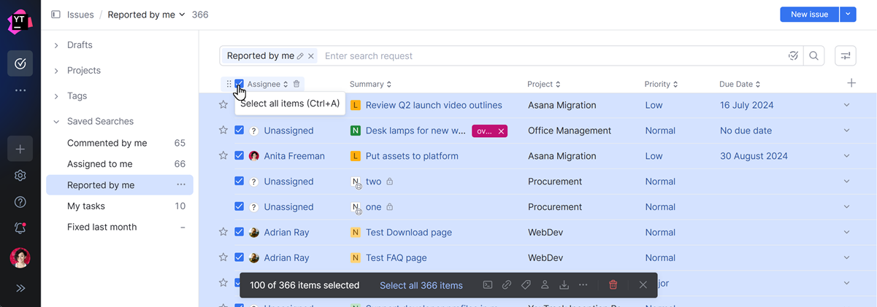877x307 pixels.
Task: Click the tag icon in selection bar
Action: pos(526,285)
